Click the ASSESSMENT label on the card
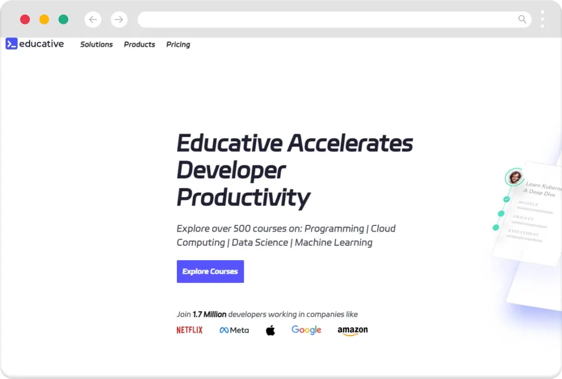This screenshot has width=562, height=379. (523, 232)
